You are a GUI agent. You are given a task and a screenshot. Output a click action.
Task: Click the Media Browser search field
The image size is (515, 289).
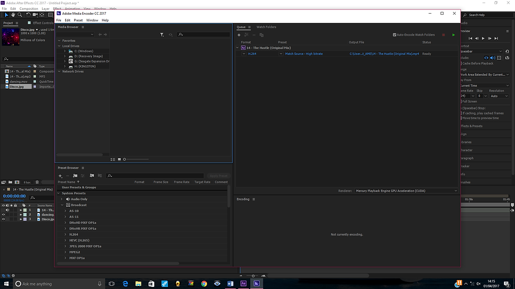(204, 35)
